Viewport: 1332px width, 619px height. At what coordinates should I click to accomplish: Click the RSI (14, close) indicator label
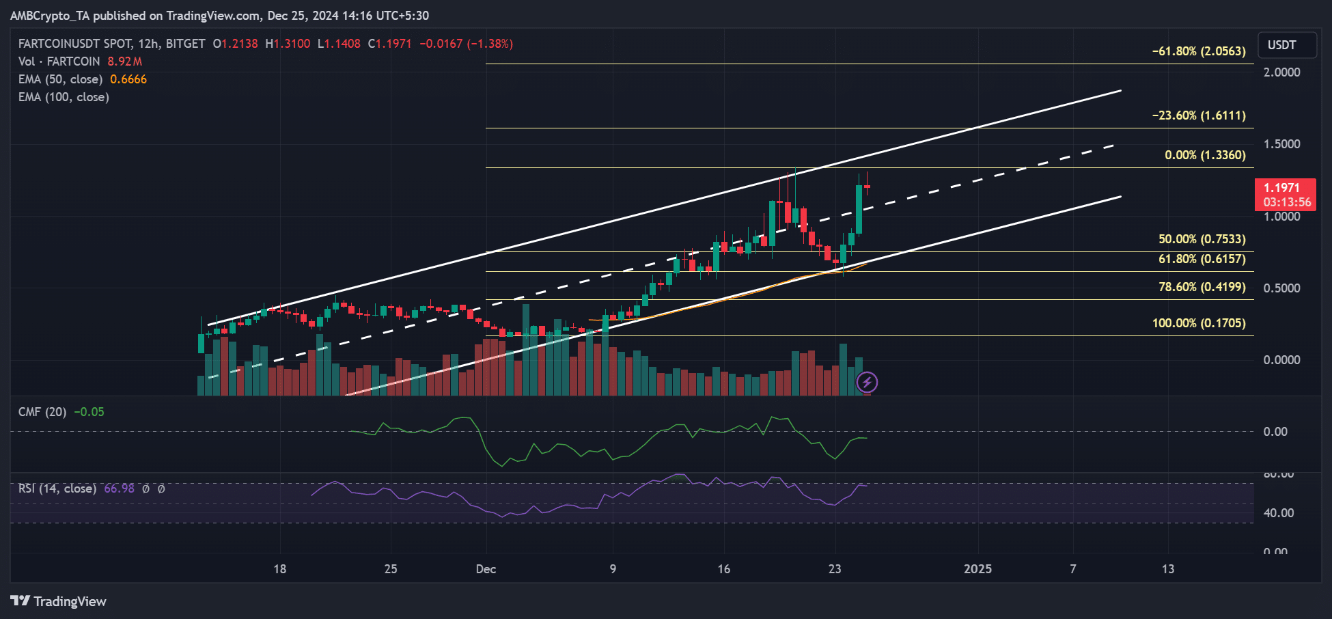(x=57, y=489)
